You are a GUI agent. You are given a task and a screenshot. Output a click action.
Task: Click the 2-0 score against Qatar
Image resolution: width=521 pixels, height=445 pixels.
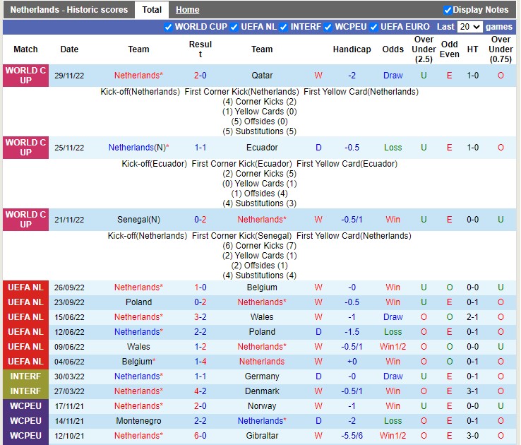click(x=200, y=76)
